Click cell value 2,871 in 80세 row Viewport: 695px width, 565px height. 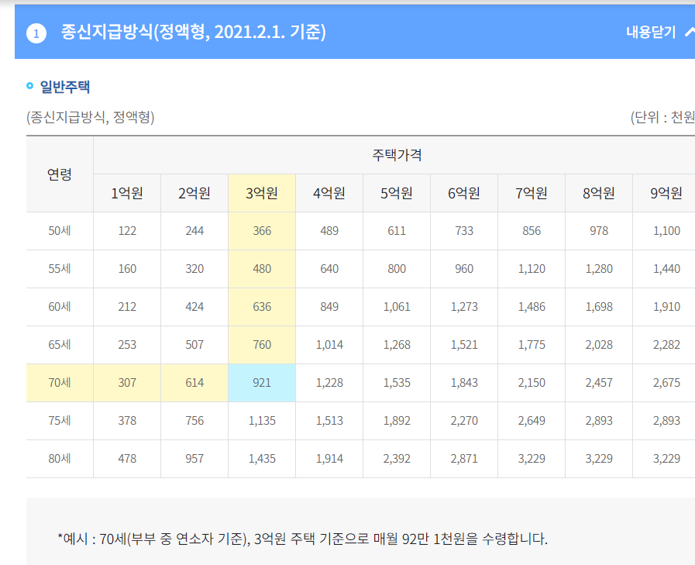pyautogui.click(x=464, y=459)
